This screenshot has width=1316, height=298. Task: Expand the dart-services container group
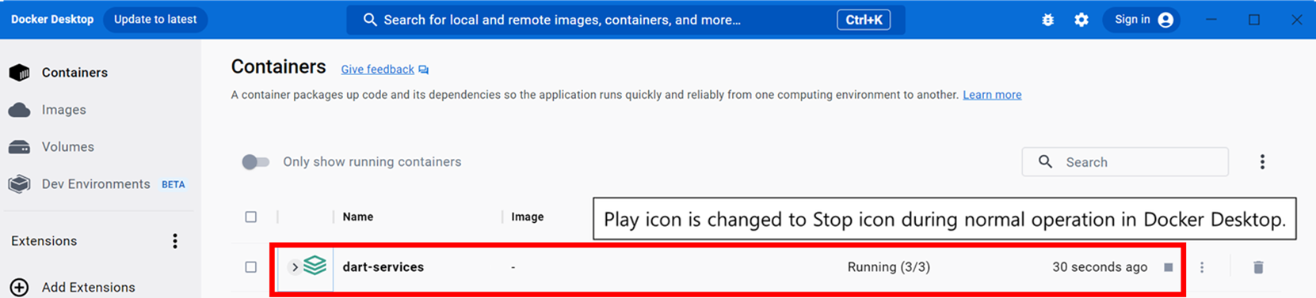[x=295, y=267]
